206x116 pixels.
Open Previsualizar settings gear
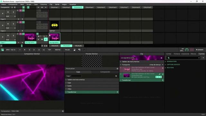click(117, 69)
